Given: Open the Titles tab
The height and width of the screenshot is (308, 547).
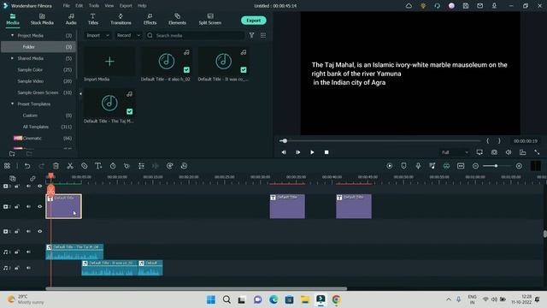Looking at the screenshot, I should coord(93,19).
